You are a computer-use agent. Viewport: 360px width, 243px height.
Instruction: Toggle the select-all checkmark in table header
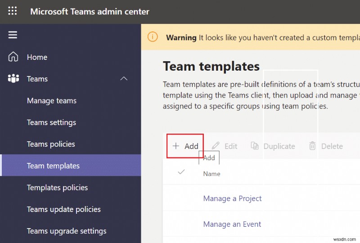pyautogui.click(x=181, y=171)
